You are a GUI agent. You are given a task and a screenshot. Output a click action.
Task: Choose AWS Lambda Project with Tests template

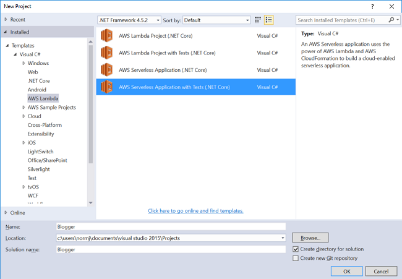(x=196, y=53)
